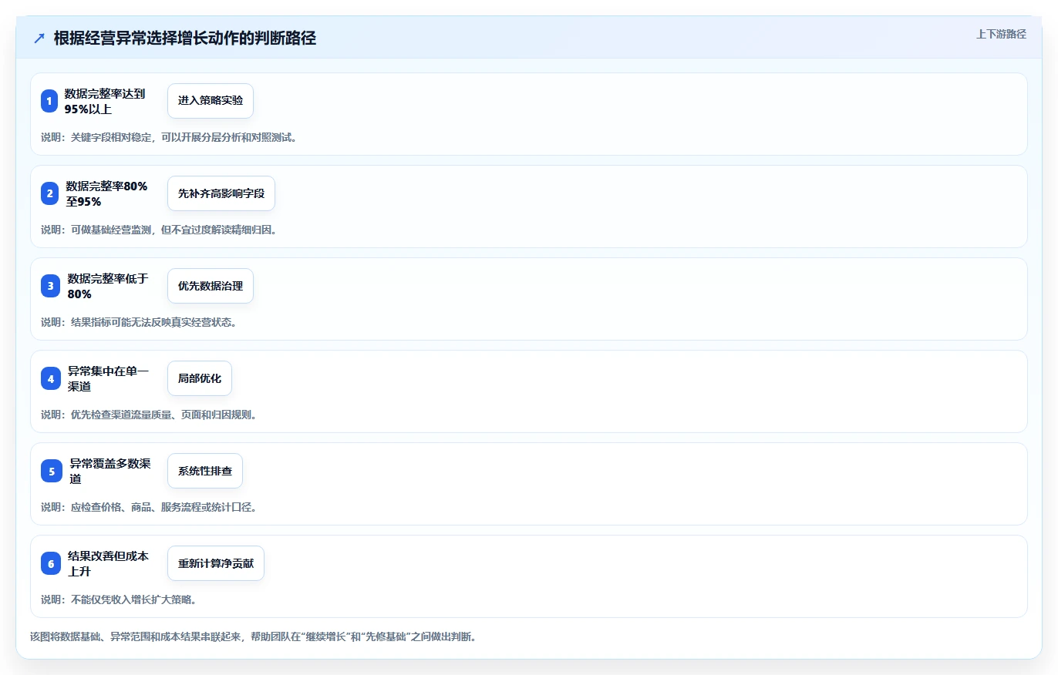This screenshot has width=1058, height=675.
Task: Select condition text 数据完整率低于80%
Action: pyautogui.click(x=106, y=286)
